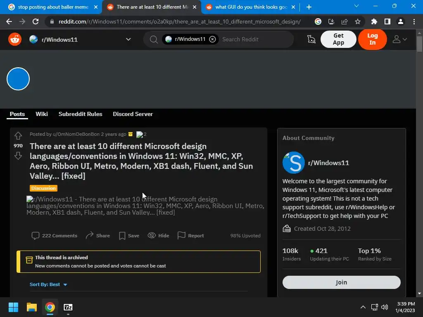
Task: Open a new browser tab
Action: click(309, 7)
